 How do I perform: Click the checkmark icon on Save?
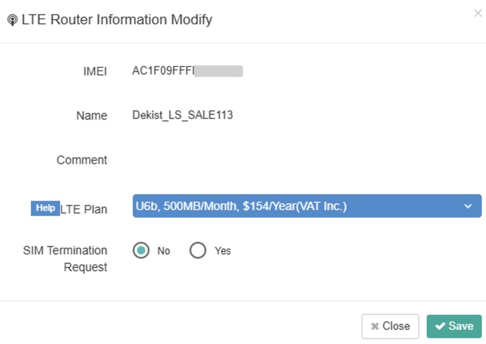tap(440, 326)
